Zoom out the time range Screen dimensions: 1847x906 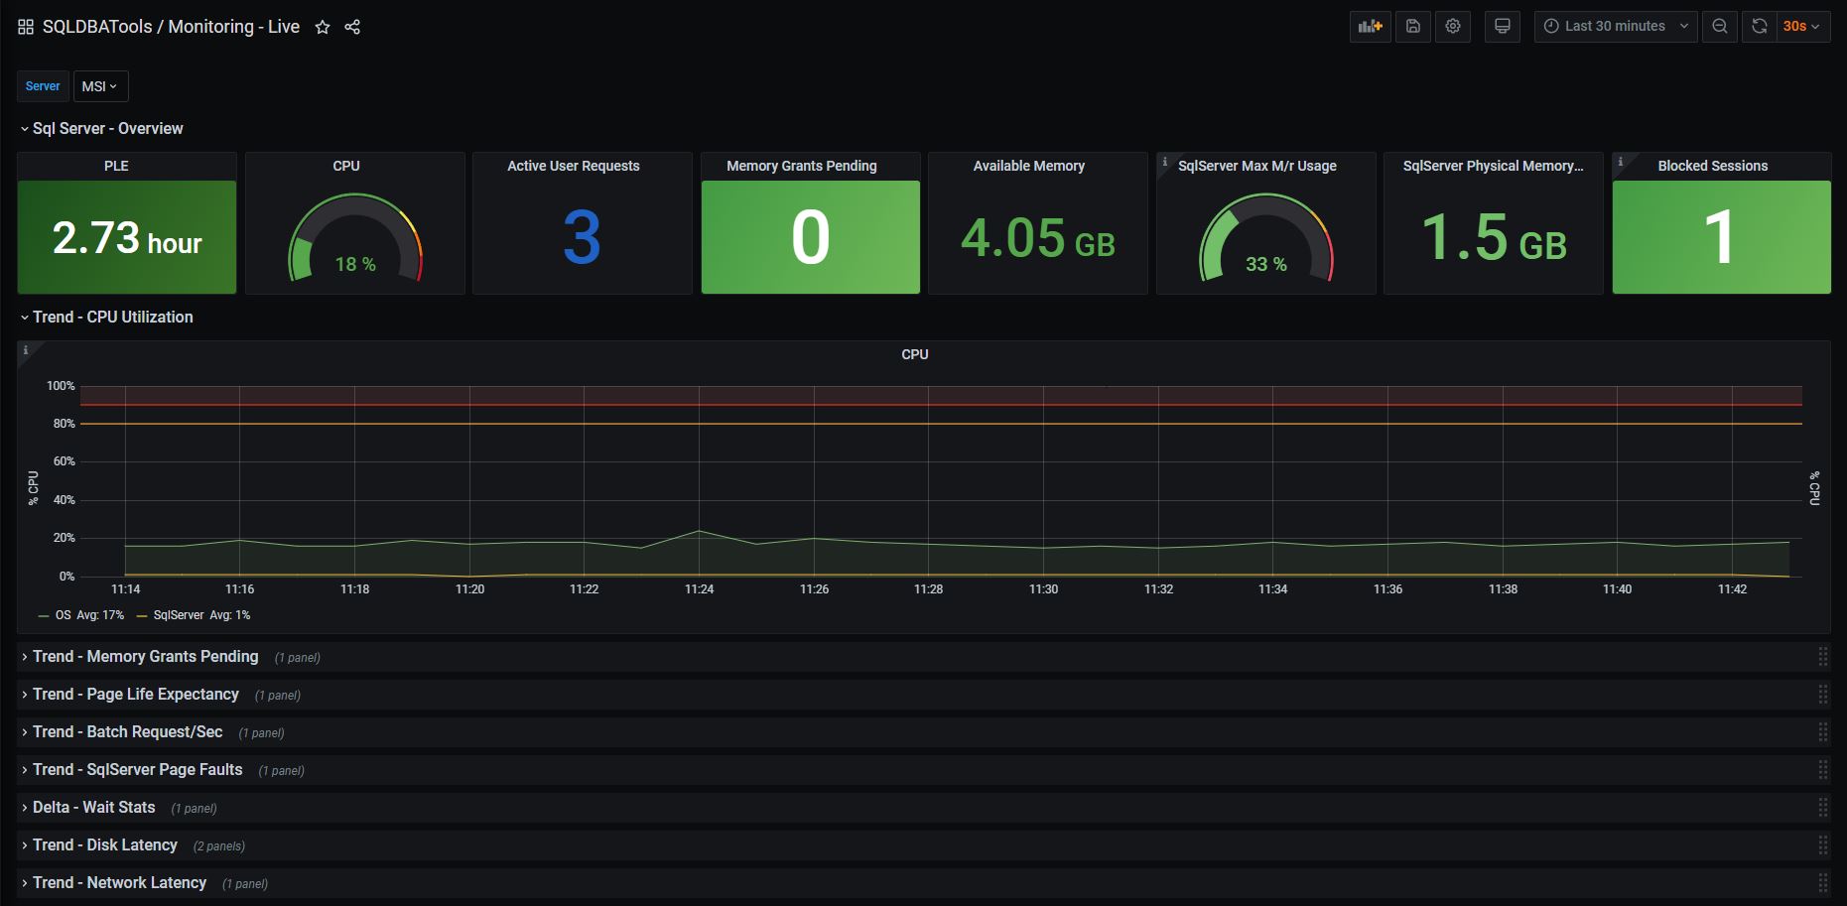click(1720, 27)
